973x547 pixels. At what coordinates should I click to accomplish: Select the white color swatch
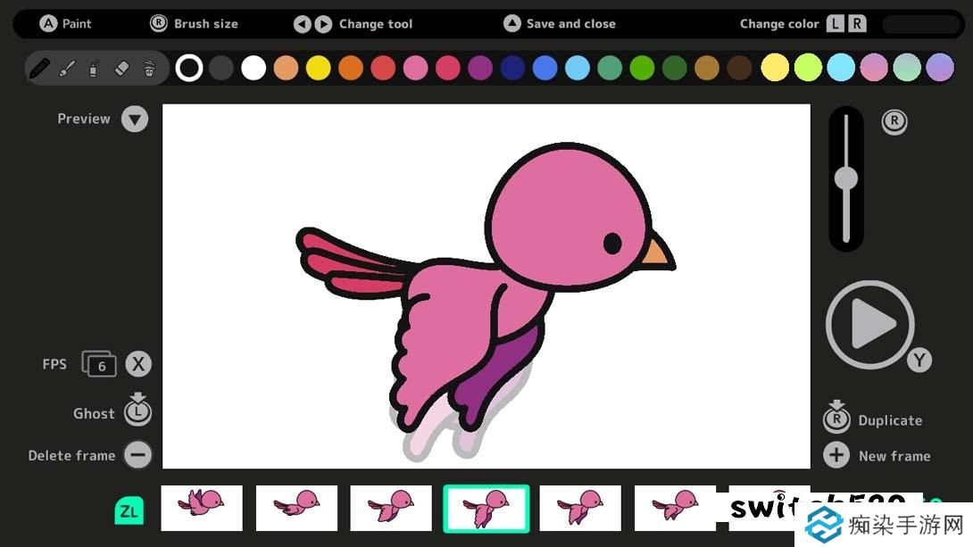[x=254, y=68]
